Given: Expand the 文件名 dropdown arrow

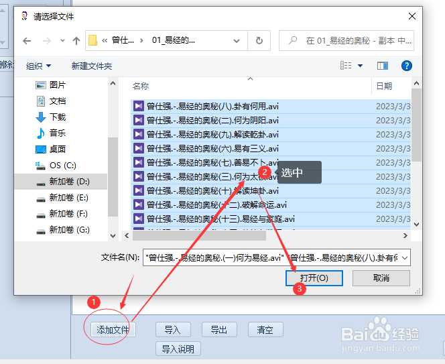Looking at the screenshot, I should pyautogui.click(x=405, y=258).
